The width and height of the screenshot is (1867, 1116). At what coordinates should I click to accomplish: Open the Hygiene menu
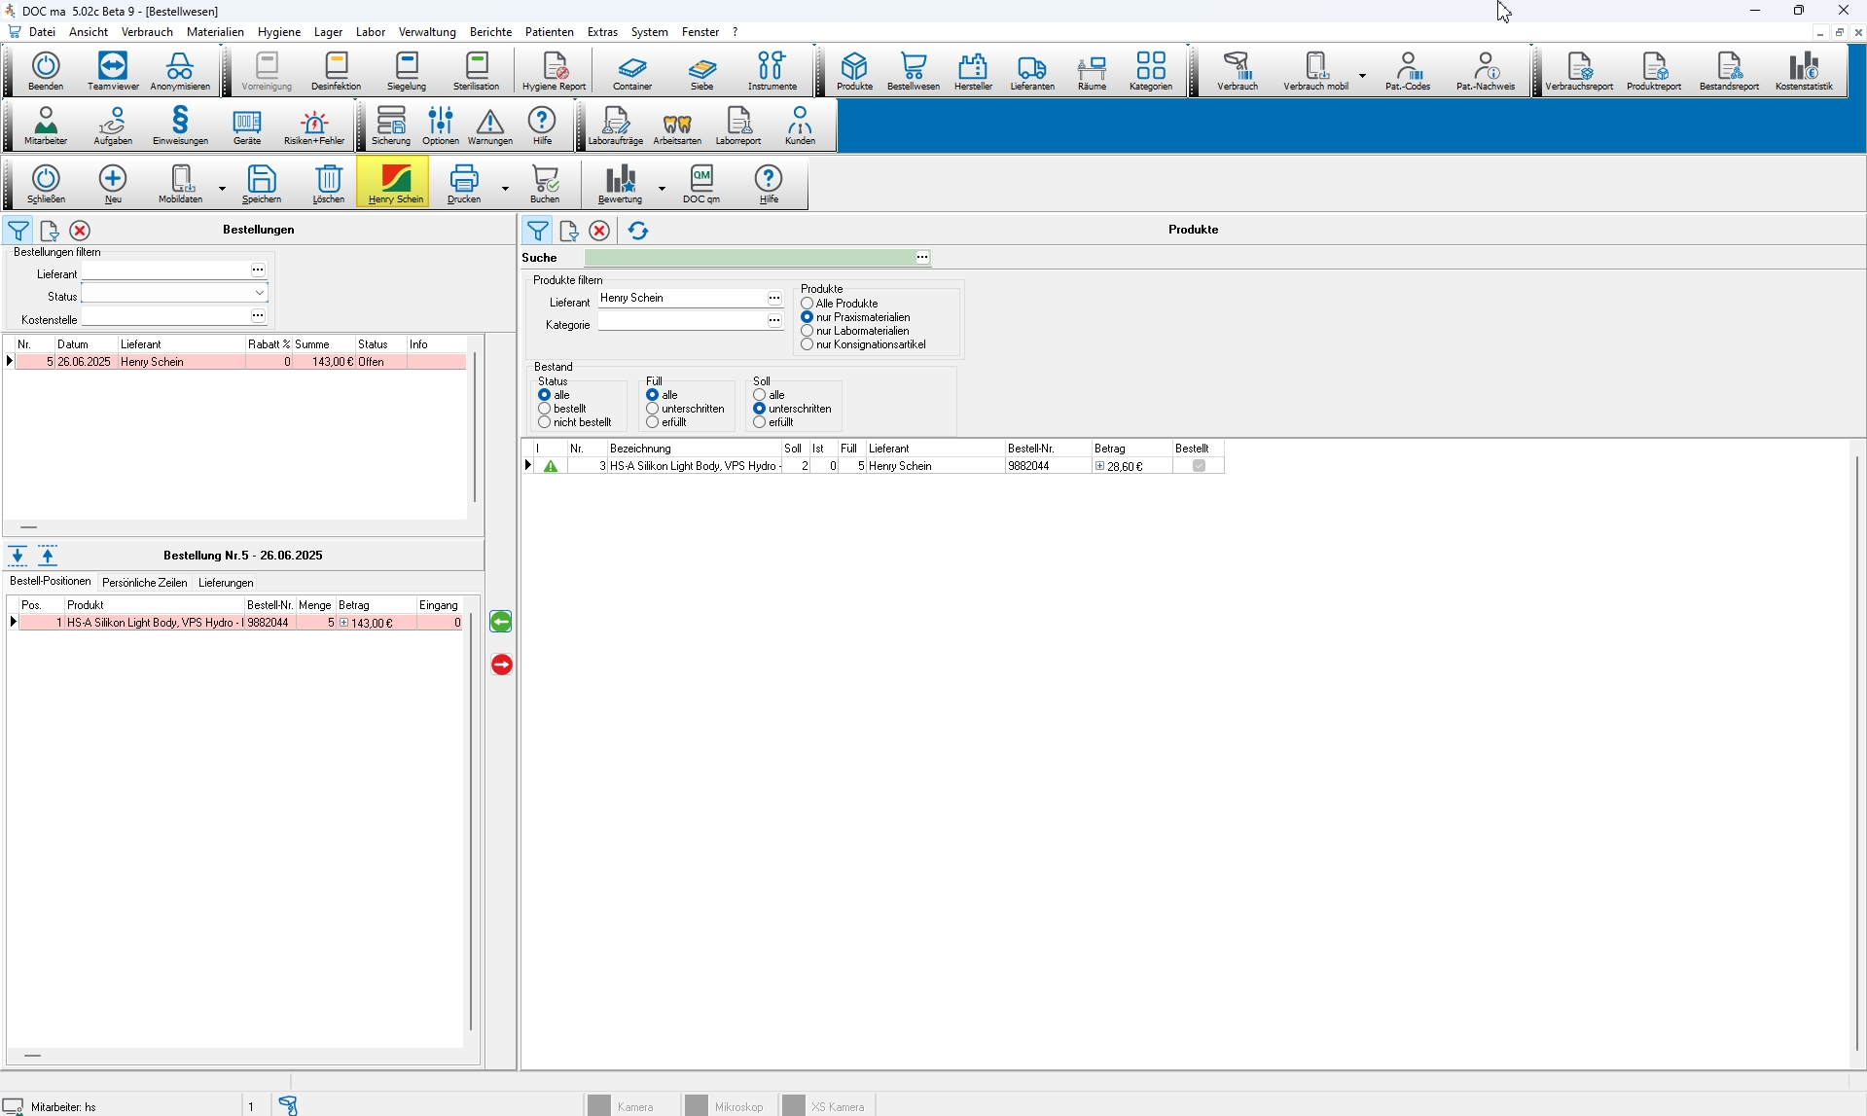click(x=279, y=32)
